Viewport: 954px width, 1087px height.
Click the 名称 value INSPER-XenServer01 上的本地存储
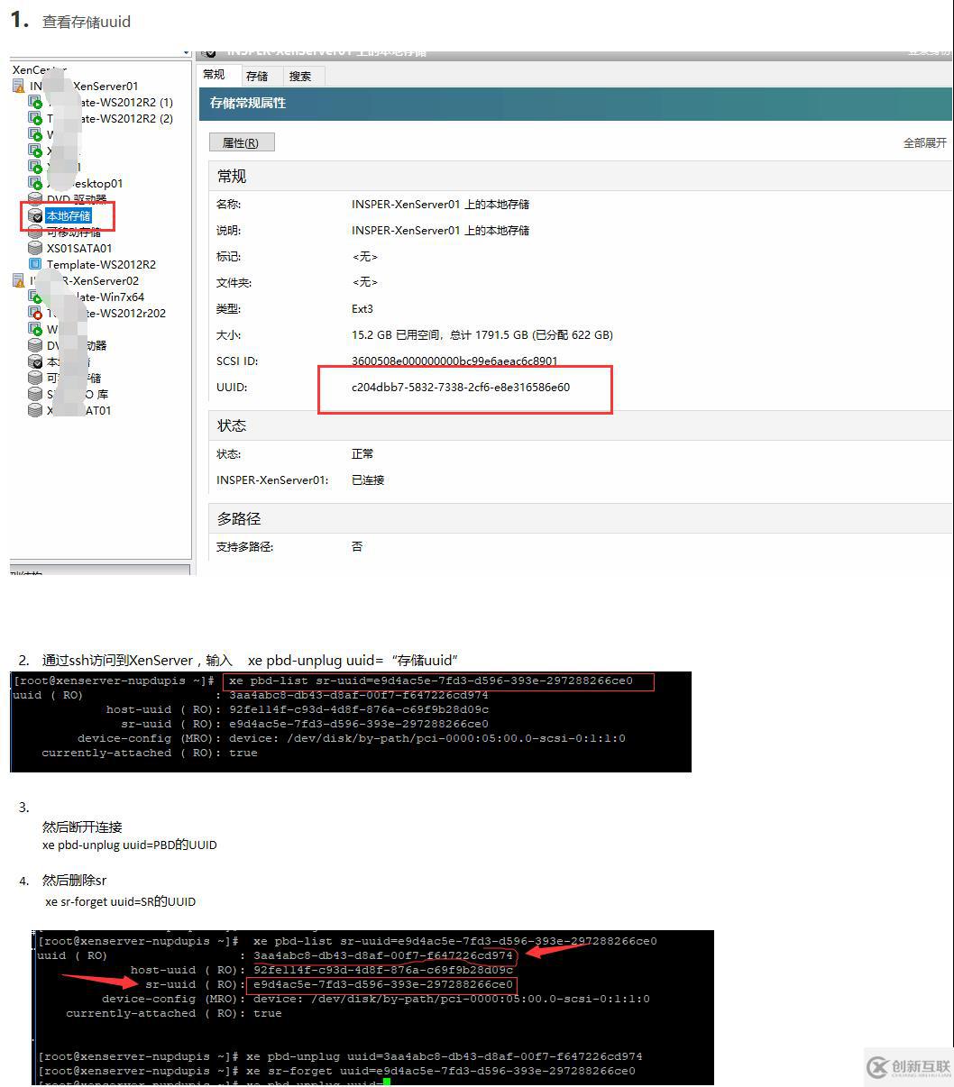[x=440, y=205]
